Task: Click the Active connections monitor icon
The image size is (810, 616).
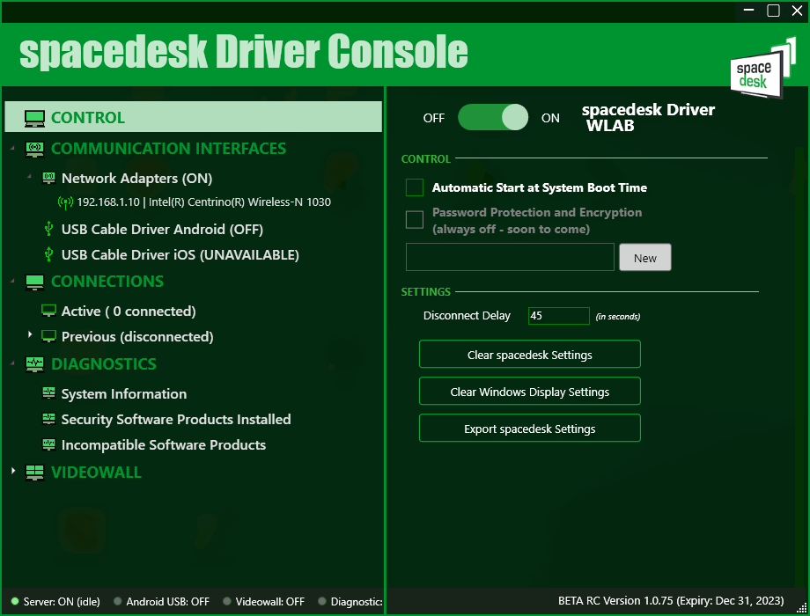Action: [49, 312]
